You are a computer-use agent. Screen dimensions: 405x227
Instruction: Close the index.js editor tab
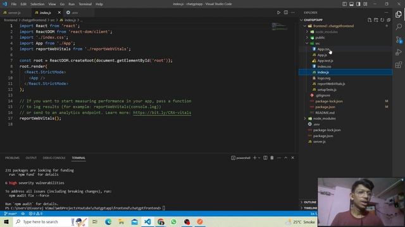pos(59,13)
